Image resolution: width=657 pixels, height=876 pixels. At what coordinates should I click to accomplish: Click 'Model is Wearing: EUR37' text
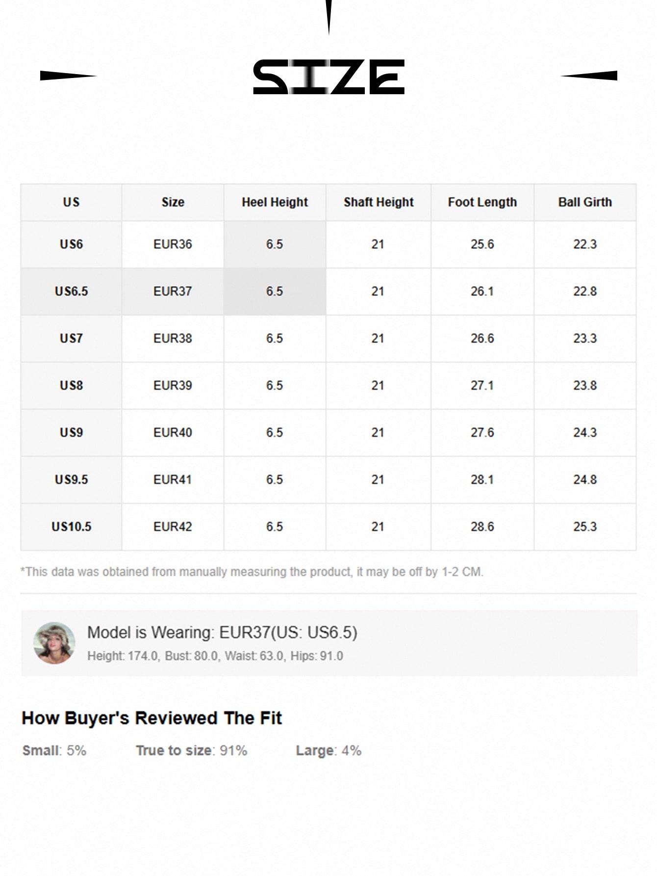(x=222, y=633)
